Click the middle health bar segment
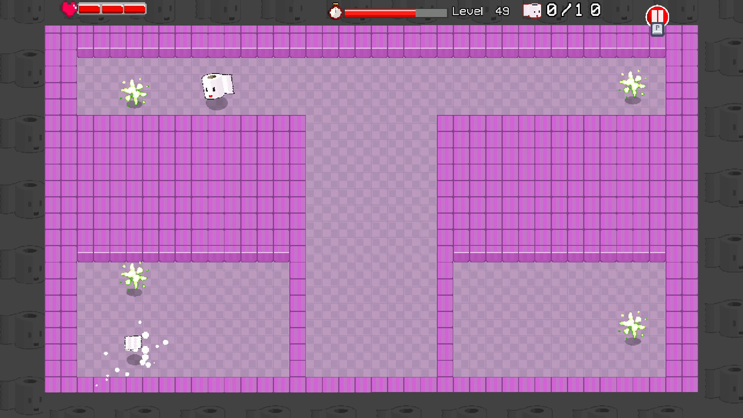The height and width of the screenshot is (418, 743). [112, 9]
